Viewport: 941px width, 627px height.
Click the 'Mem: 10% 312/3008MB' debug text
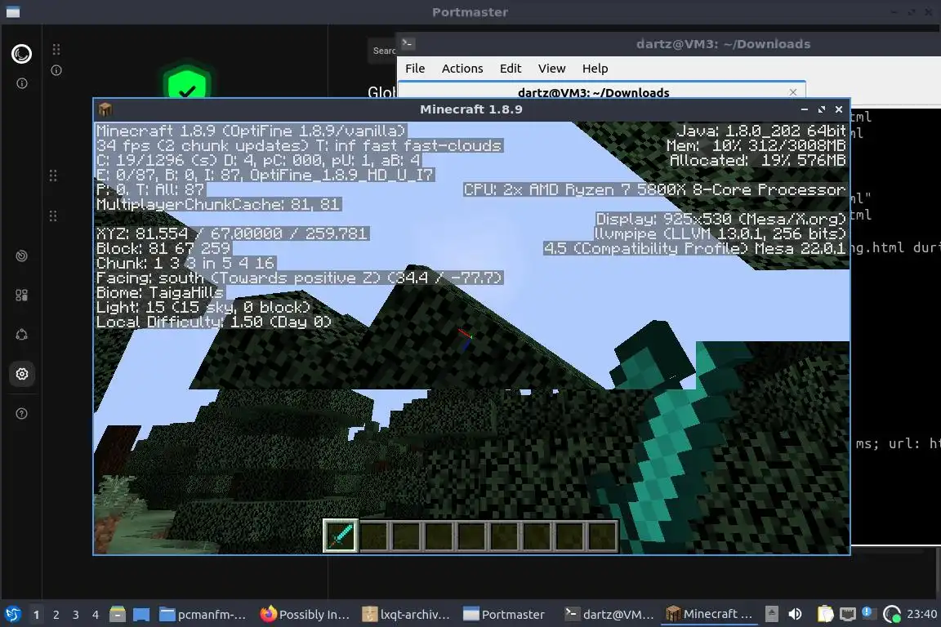756,146
